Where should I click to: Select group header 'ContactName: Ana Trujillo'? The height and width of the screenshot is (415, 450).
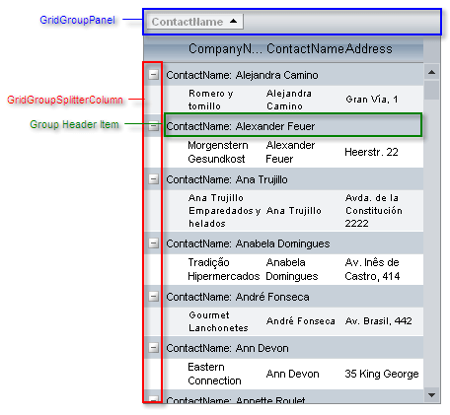tap(293, 179)
